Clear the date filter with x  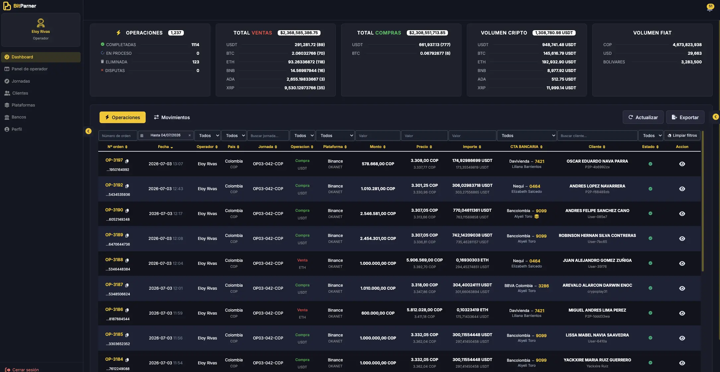[189, 135]
